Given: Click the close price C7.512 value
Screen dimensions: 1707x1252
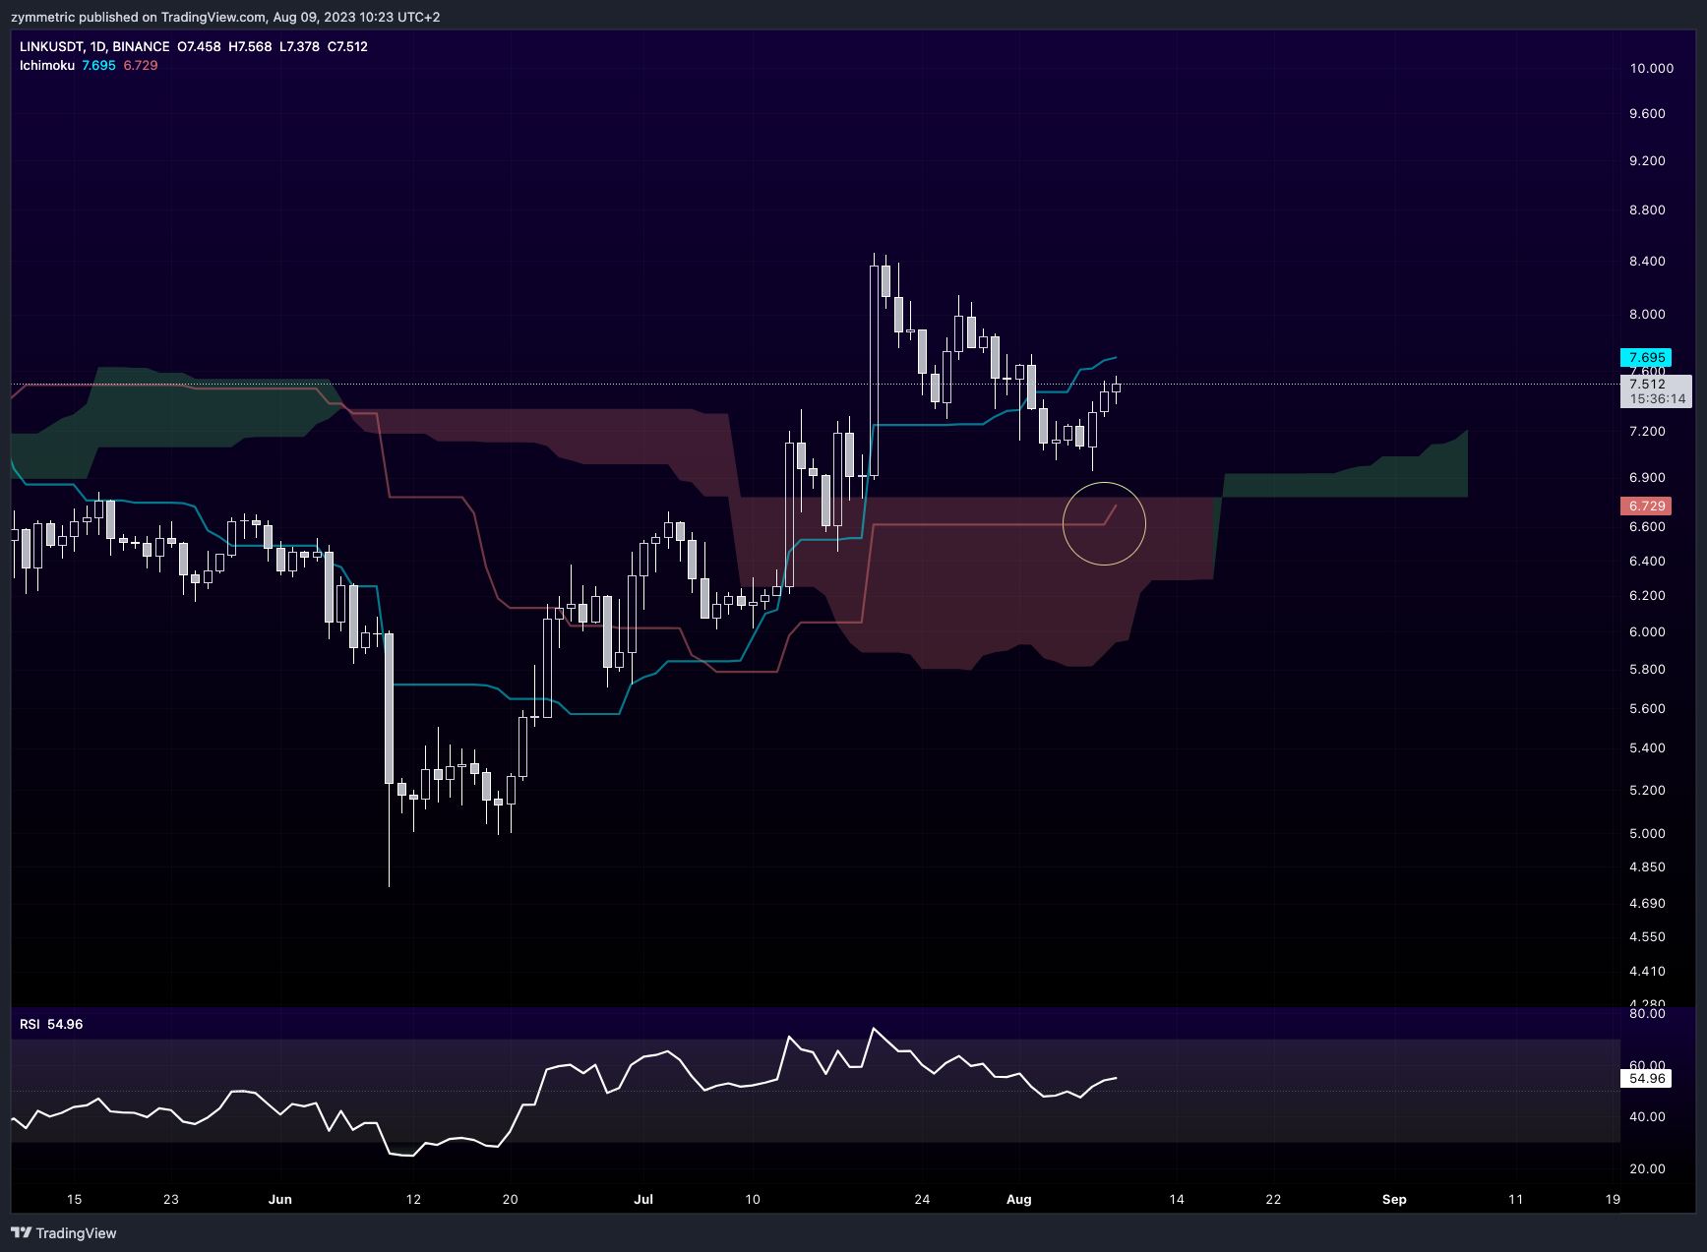Looking at the screenshot, I should click(347, 46).
